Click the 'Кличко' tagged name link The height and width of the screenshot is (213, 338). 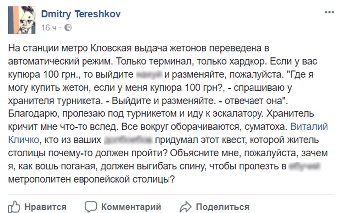point(24,140)
